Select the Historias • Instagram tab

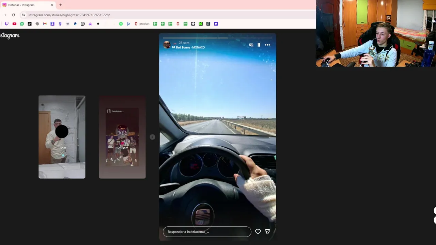point(28,5)
